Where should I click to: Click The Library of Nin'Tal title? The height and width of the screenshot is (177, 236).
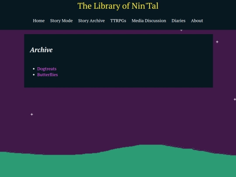click(x=118, y=6)
